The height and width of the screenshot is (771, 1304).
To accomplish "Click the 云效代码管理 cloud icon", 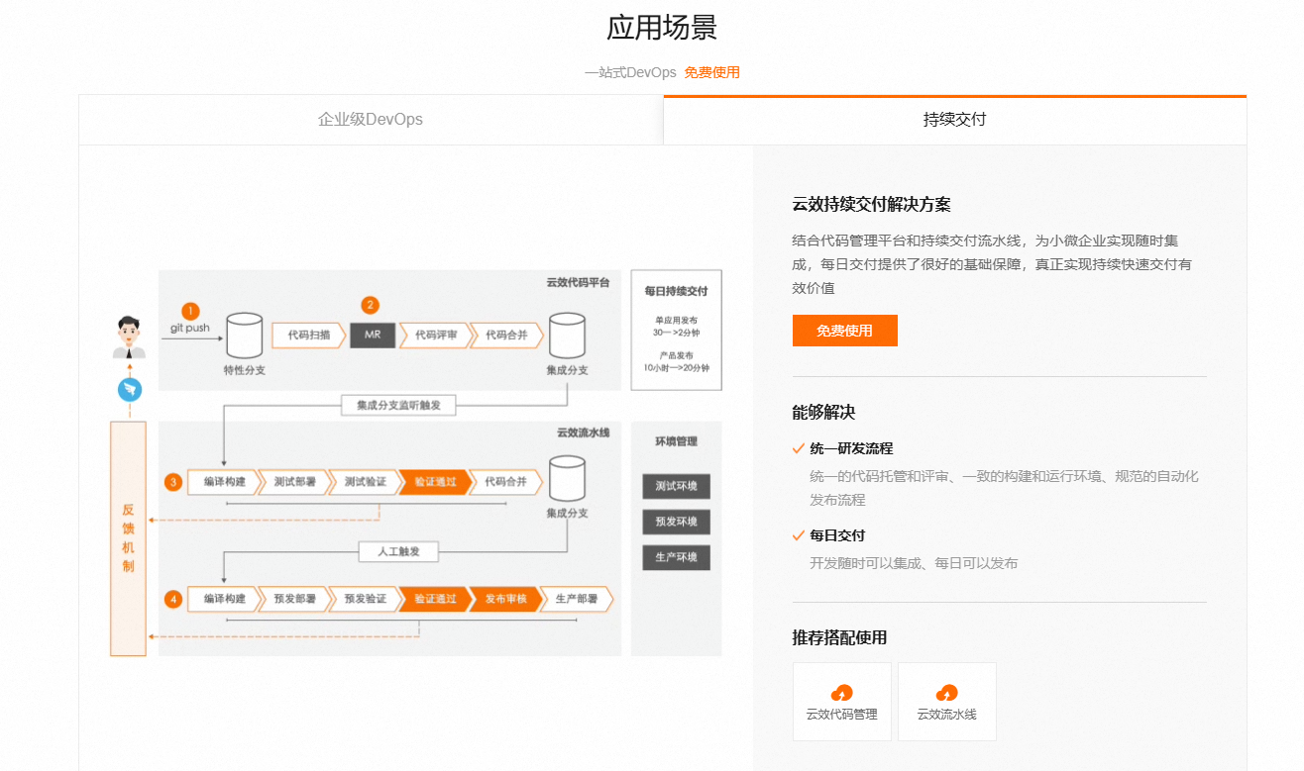I will pos(841,693).
